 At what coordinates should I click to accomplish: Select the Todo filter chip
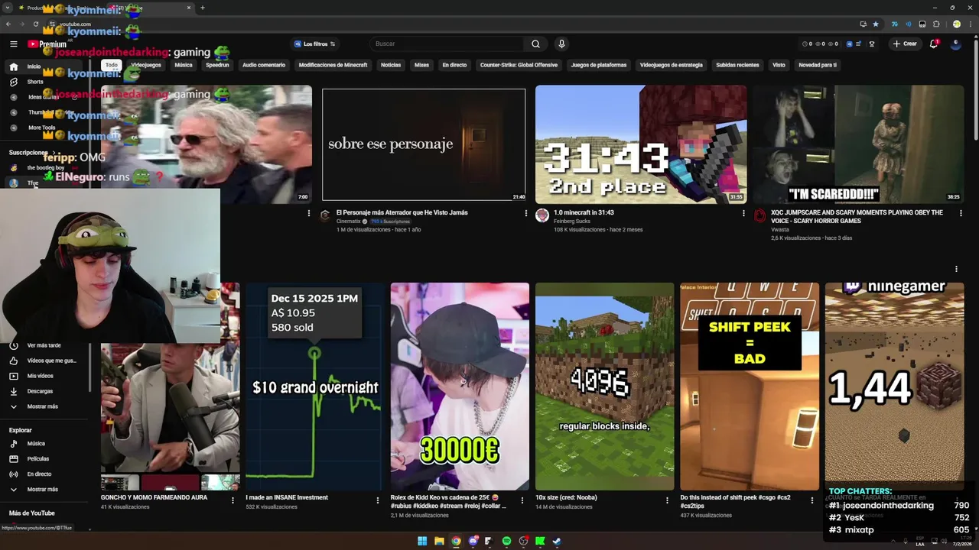[112, 65]
